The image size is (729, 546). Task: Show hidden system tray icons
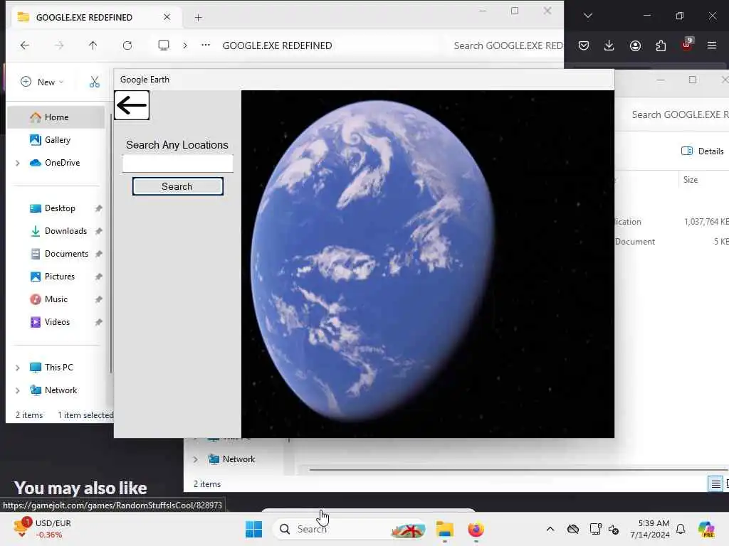[550, 529]
